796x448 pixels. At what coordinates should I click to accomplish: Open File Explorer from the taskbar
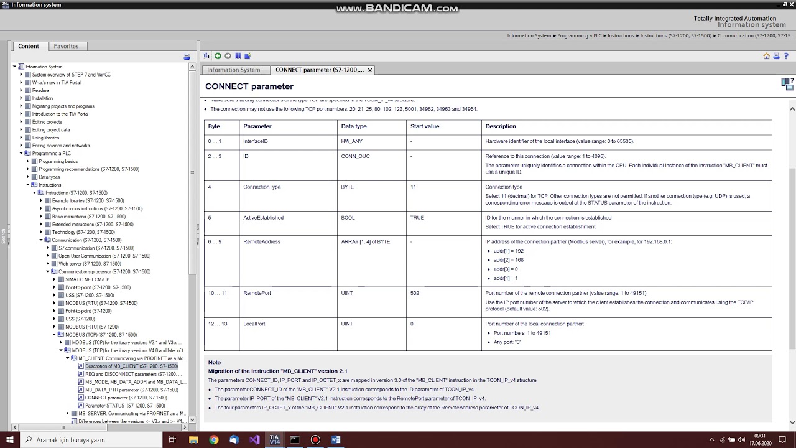(193, 440)
